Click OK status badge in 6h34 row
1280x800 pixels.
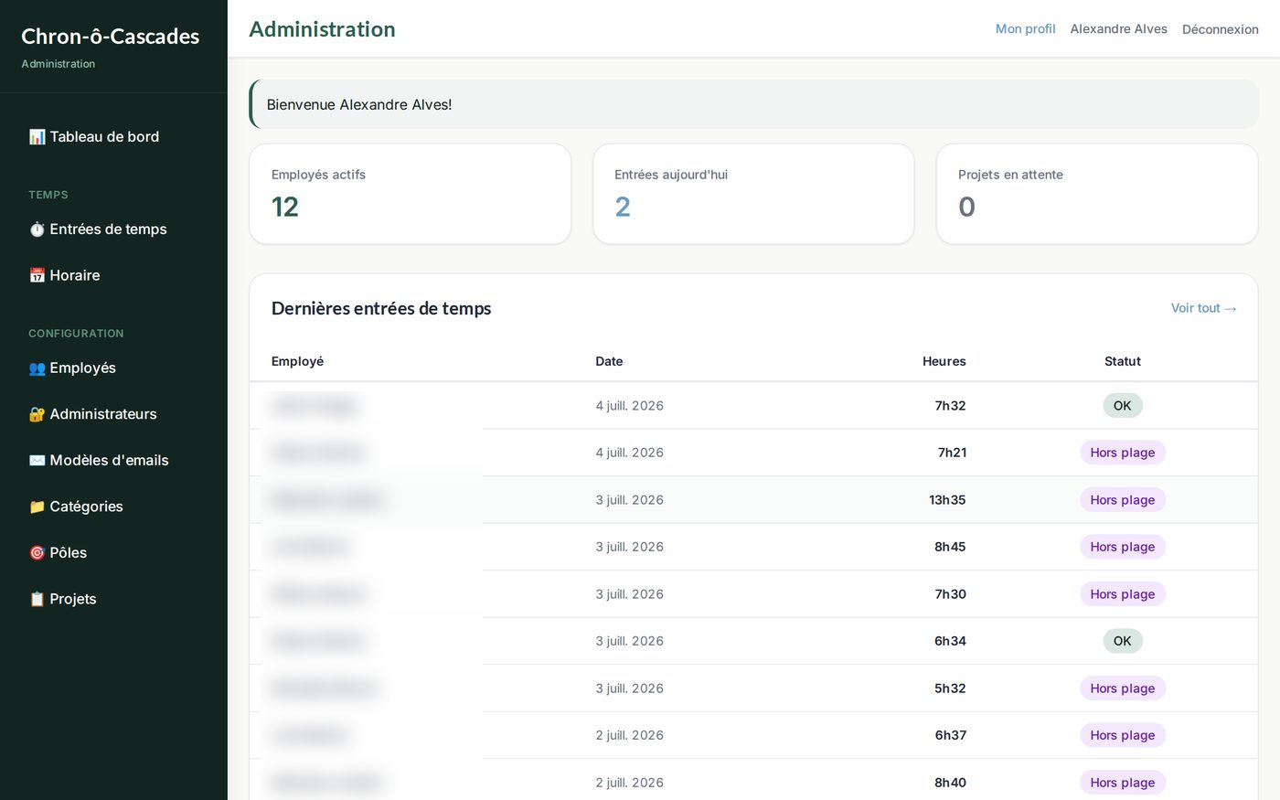1123,641
